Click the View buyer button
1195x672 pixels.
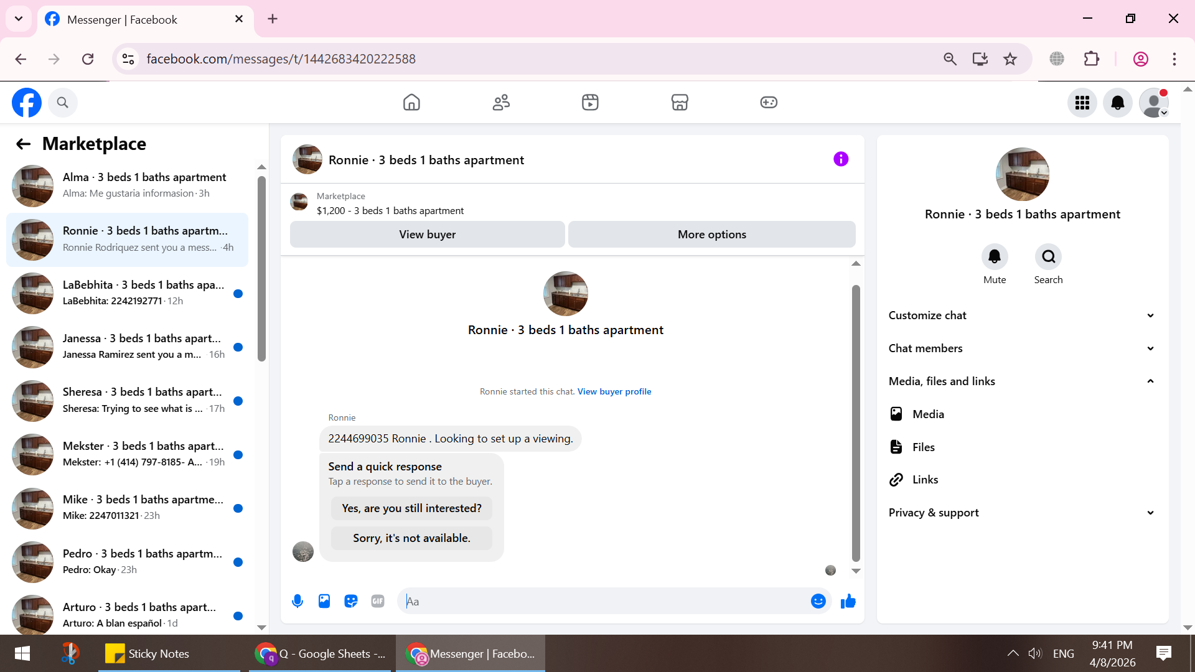tap(427, 235)
